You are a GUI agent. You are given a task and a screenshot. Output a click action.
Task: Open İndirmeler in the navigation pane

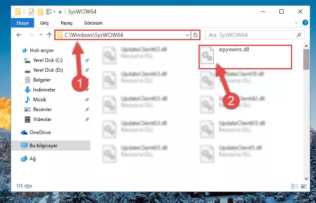pyautogui.click(x=44, y=90)
